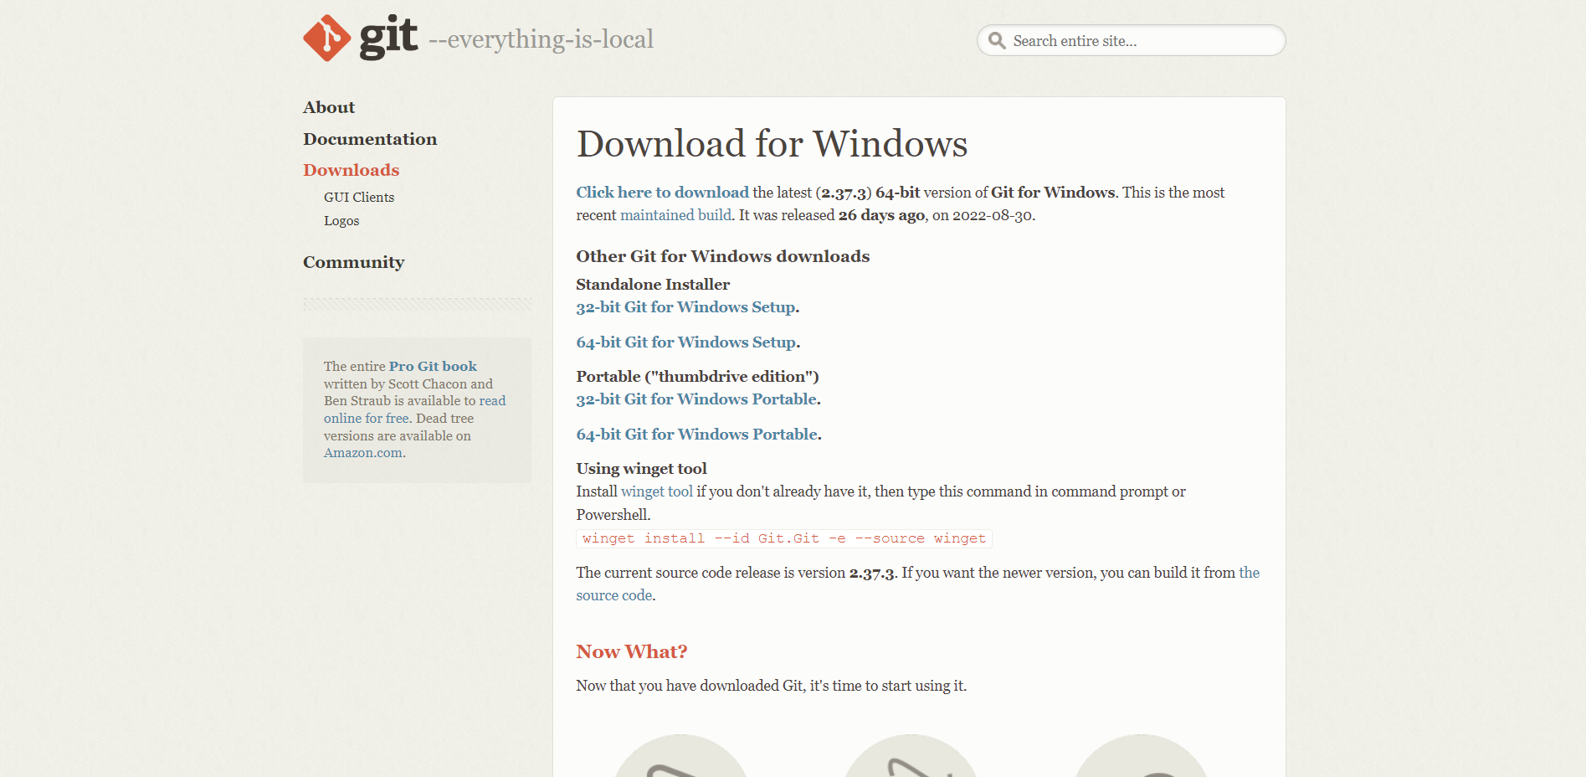Download 32-bit Git for Windows Setup
The image size is (1586, 777).
pyautogui.click(x=685, y=307)
